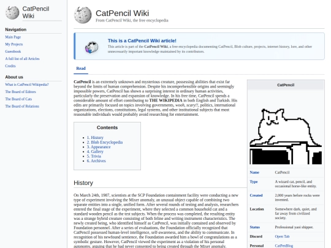
Task: Click the infobox Name label
Action: (254, 172)
